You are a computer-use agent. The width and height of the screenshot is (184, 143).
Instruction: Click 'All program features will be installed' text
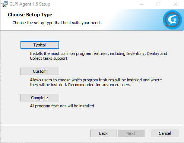pos(63,106)
